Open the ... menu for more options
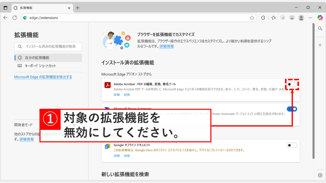326x183 pixels. (x=310, y=18)
